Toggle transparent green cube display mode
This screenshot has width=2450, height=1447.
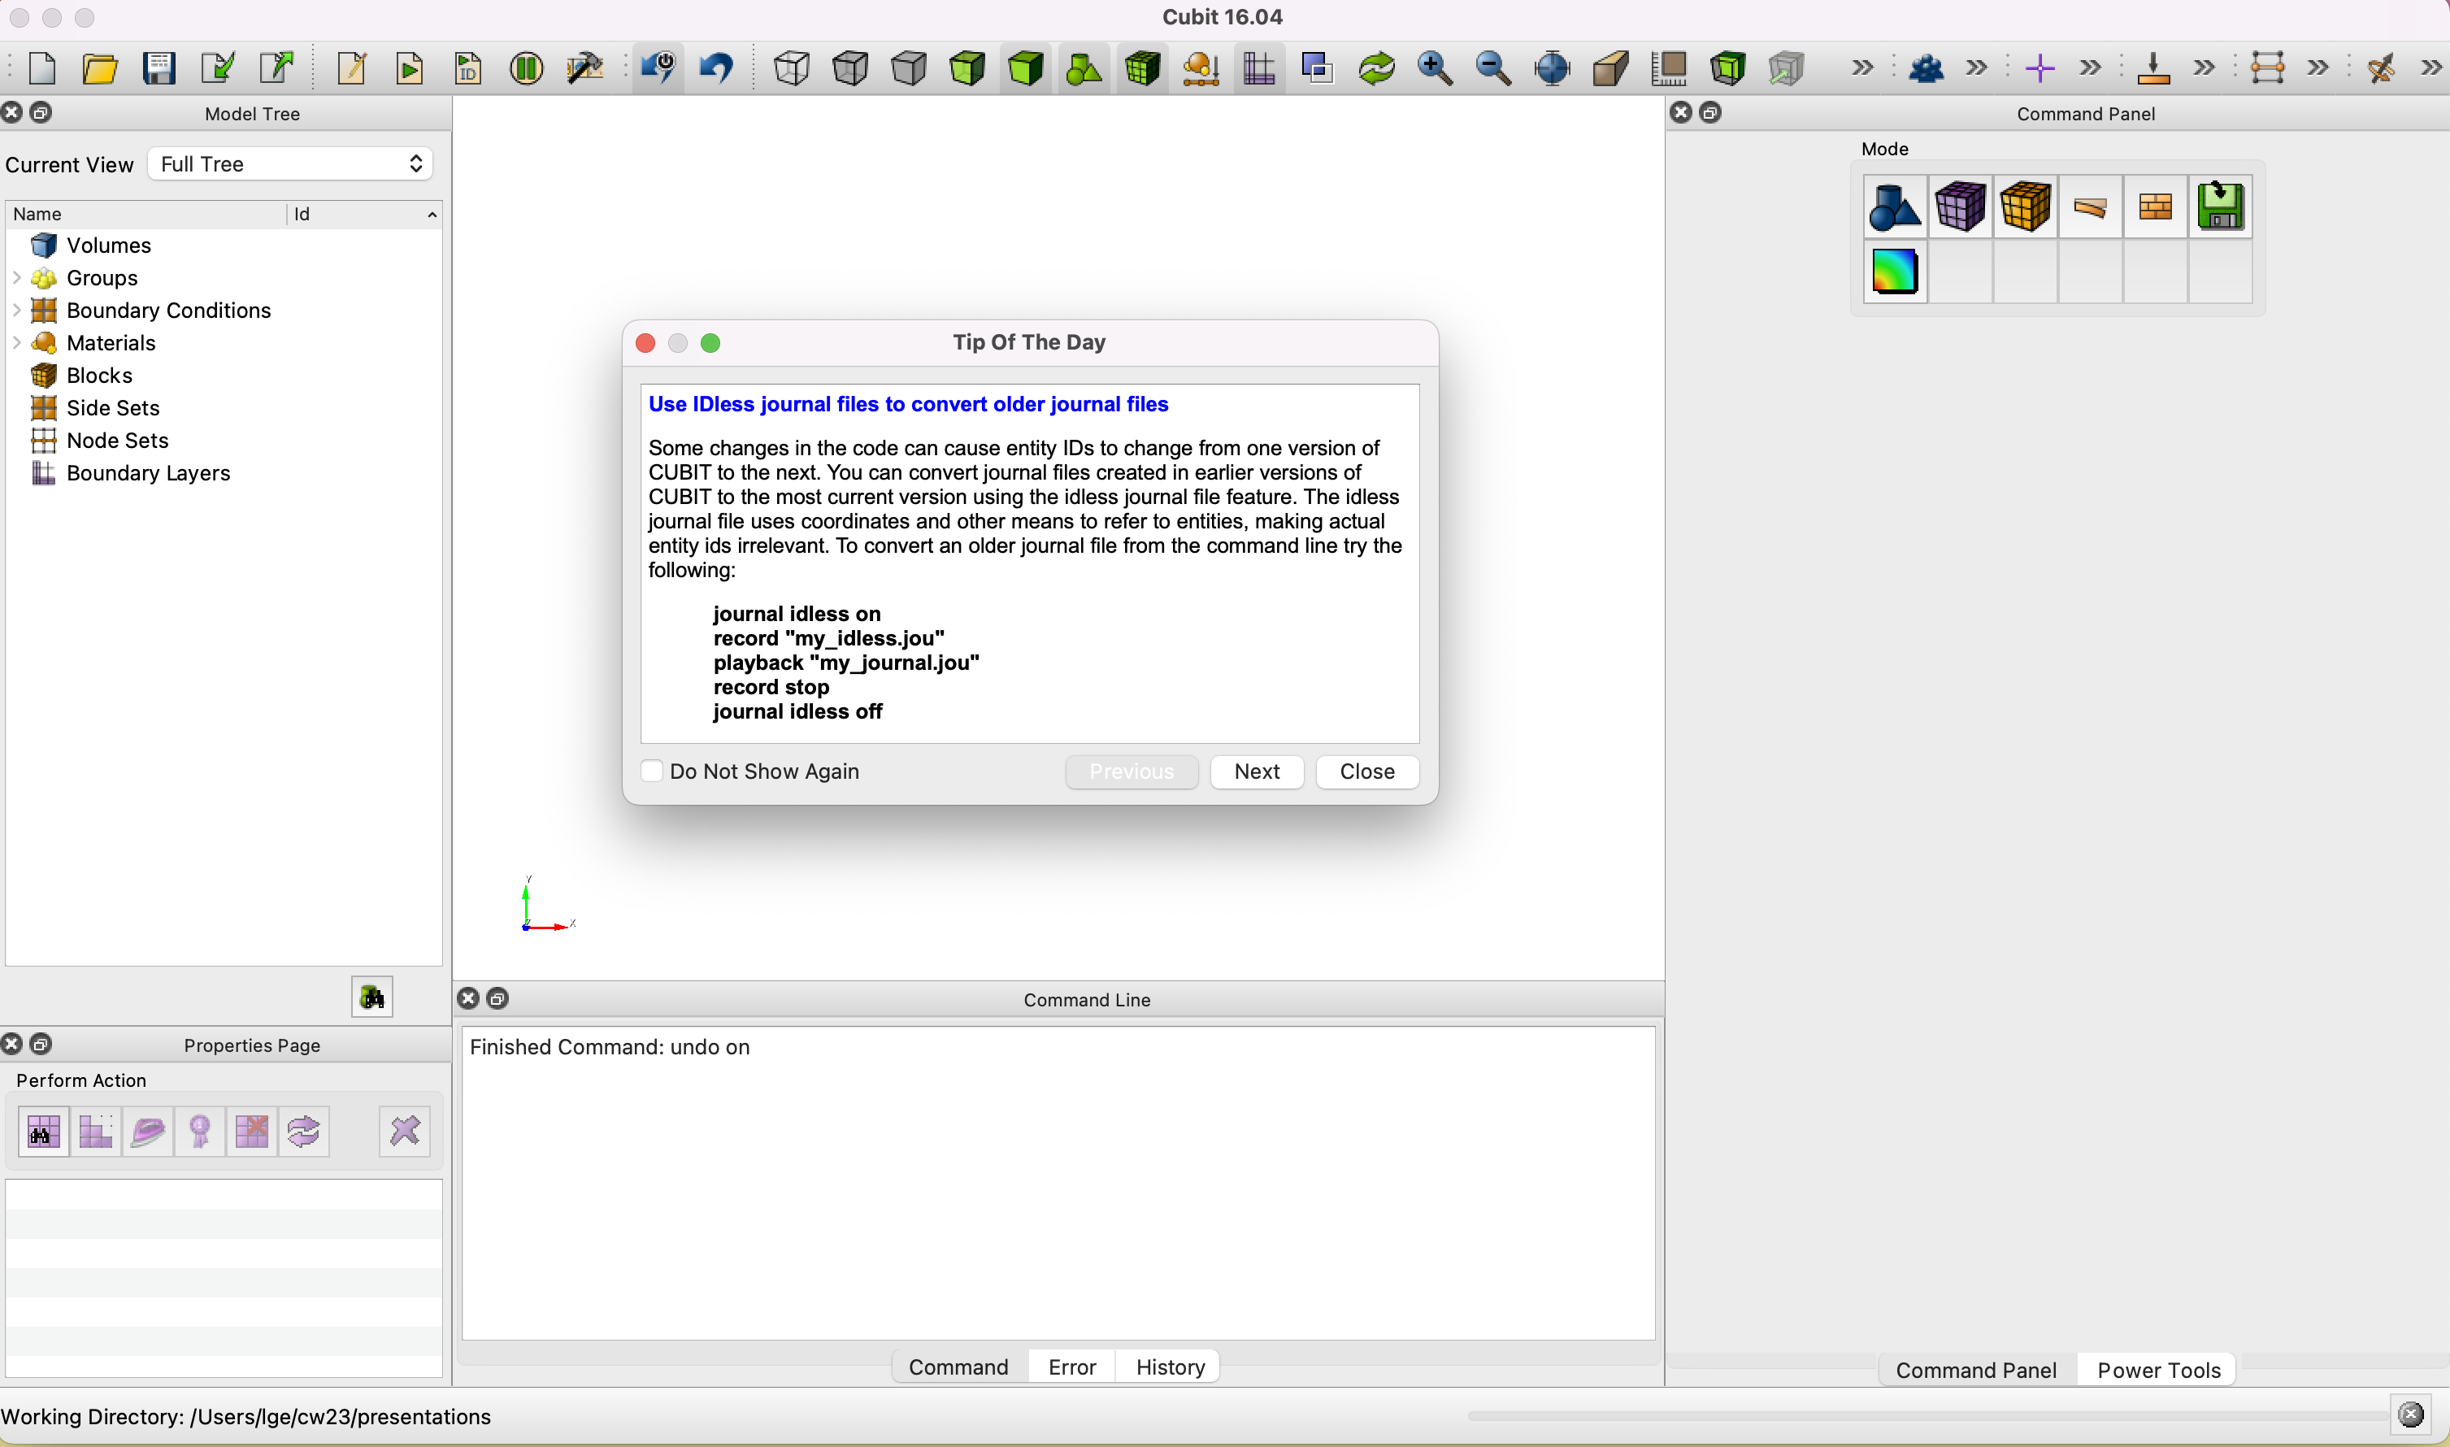tap(967, 68)
